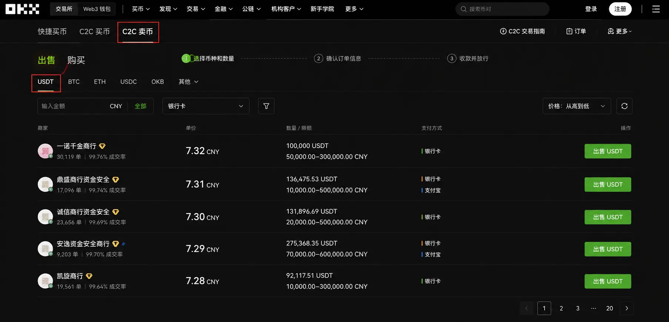Click the 注册 button
This screenshot has width=669, height=322.
click(620, 9)
